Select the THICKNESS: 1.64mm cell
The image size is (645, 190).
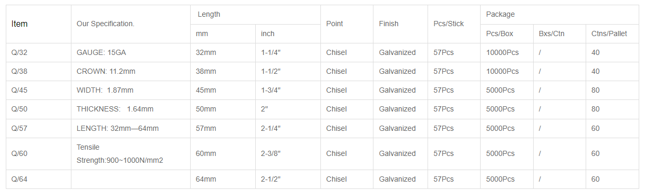coord(131,109)
